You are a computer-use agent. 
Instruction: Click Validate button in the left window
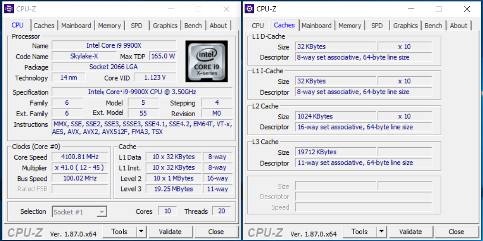pyautogui.click(x=170, y=231)
